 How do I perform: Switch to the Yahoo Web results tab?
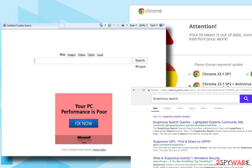click(x=155, y=108)
